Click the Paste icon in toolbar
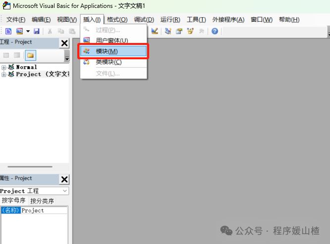 click(72, 31)
